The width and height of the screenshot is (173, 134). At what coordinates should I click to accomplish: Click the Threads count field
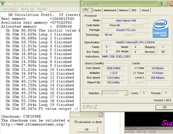(166, 93)
